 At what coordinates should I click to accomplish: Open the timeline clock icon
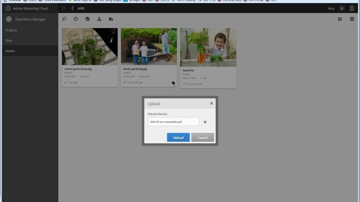pyautogui.click(x=76, y=19)
